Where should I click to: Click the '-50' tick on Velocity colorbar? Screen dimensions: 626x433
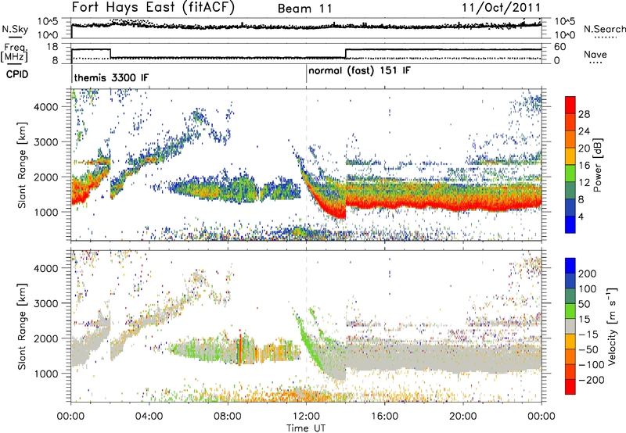pyautogui.click(x=588, y=349)
